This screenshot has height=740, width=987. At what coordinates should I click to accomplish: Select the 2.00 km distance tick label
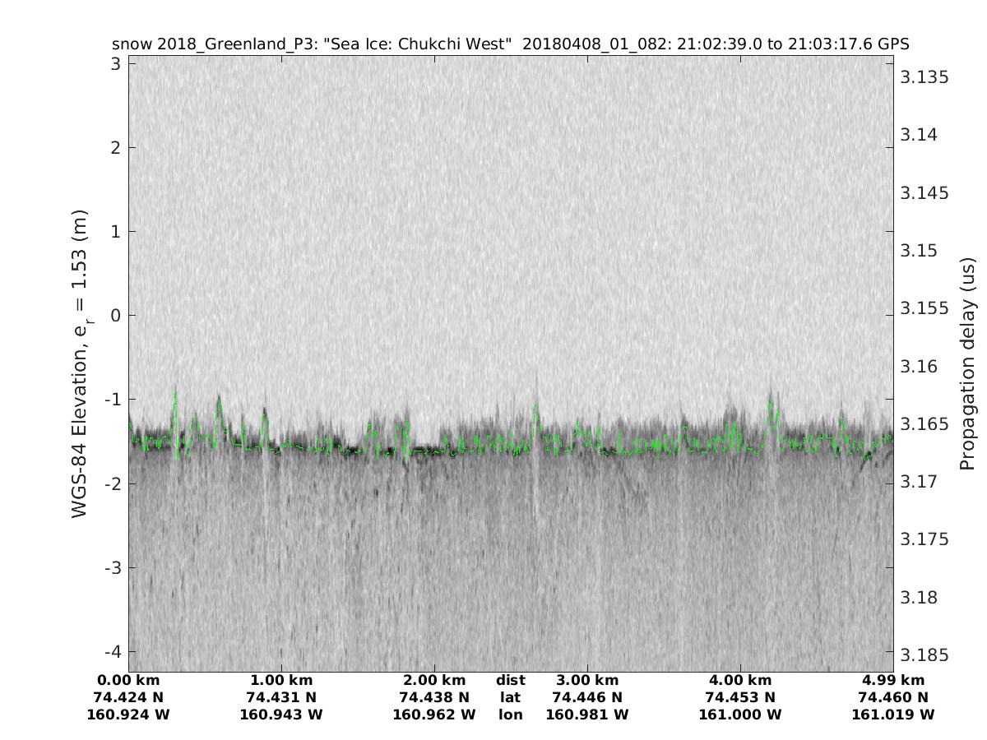(434, 680)
